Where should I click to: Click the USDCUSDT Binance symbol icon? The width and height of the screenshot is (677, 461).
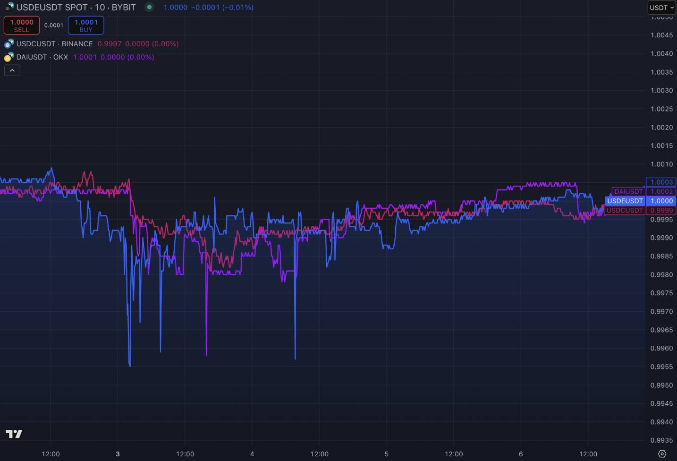pyautogui.click(x=9, y=44)
